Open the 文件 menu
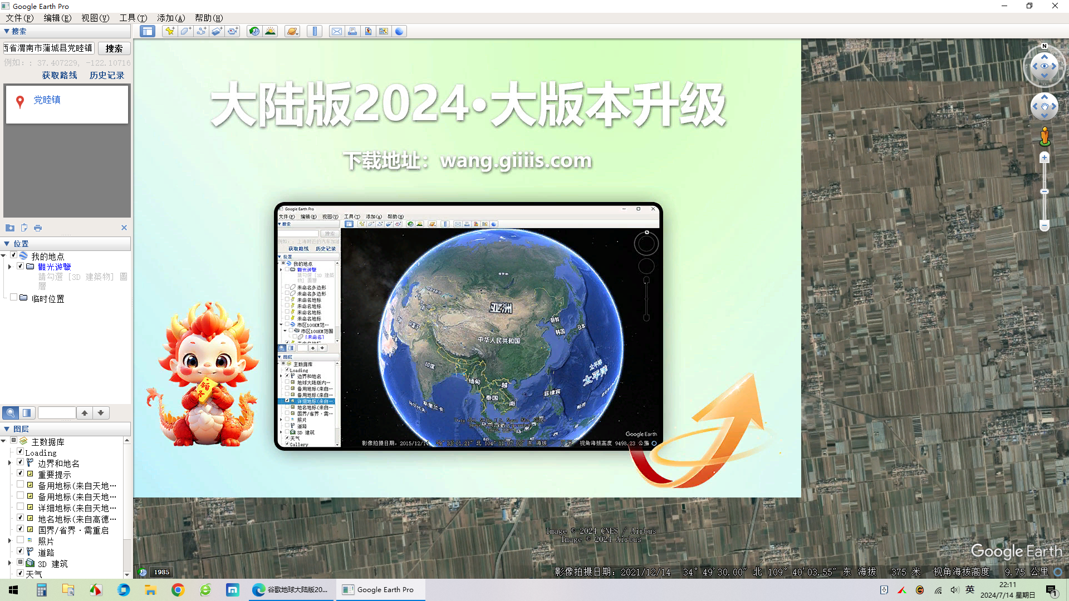The image size is (1069, 601). coord(19,18)
